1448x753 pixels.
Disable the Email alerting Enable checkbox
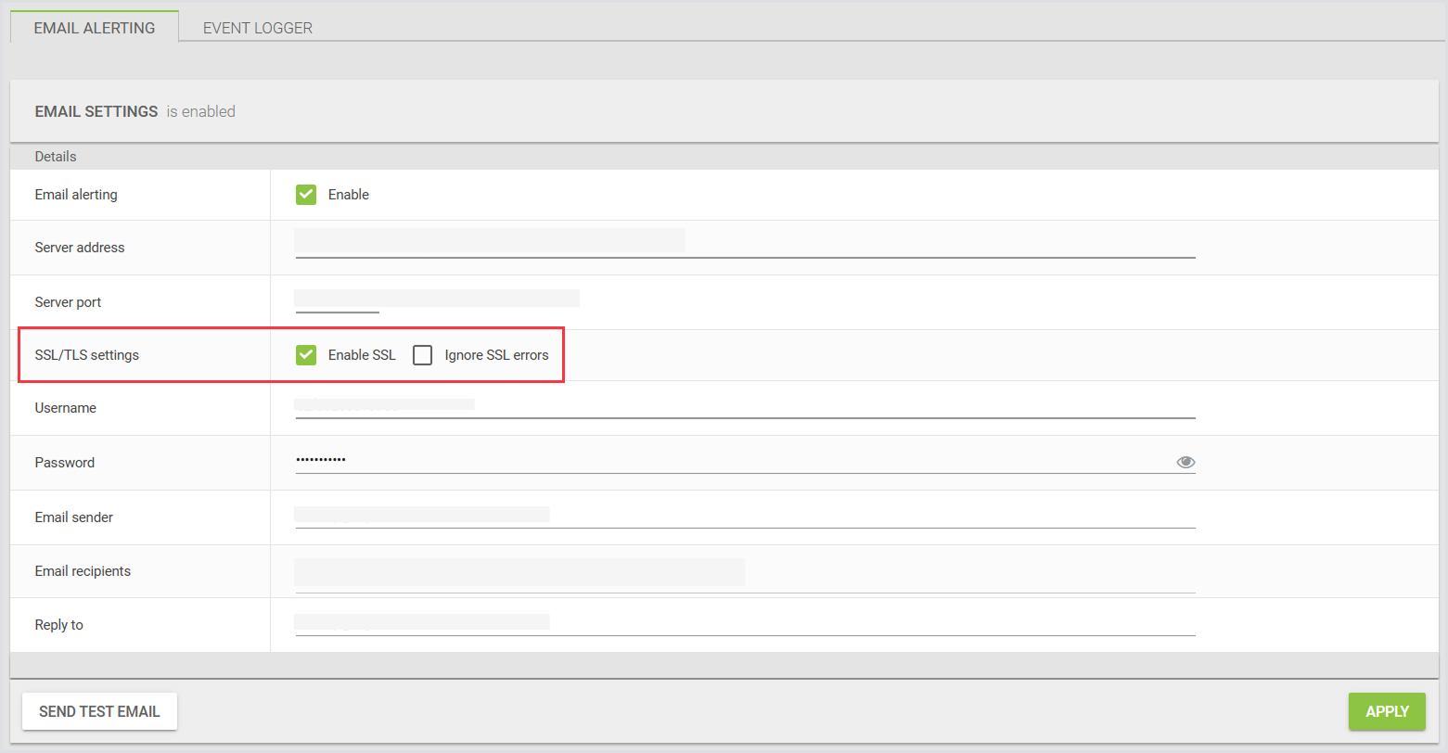coord(306,195)
